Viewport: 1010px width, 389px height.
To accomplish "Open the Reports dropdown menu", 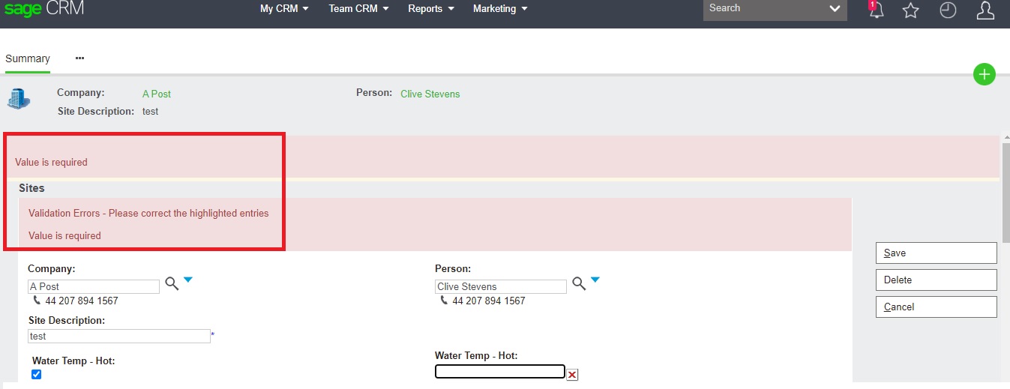I will coord(431,9).
